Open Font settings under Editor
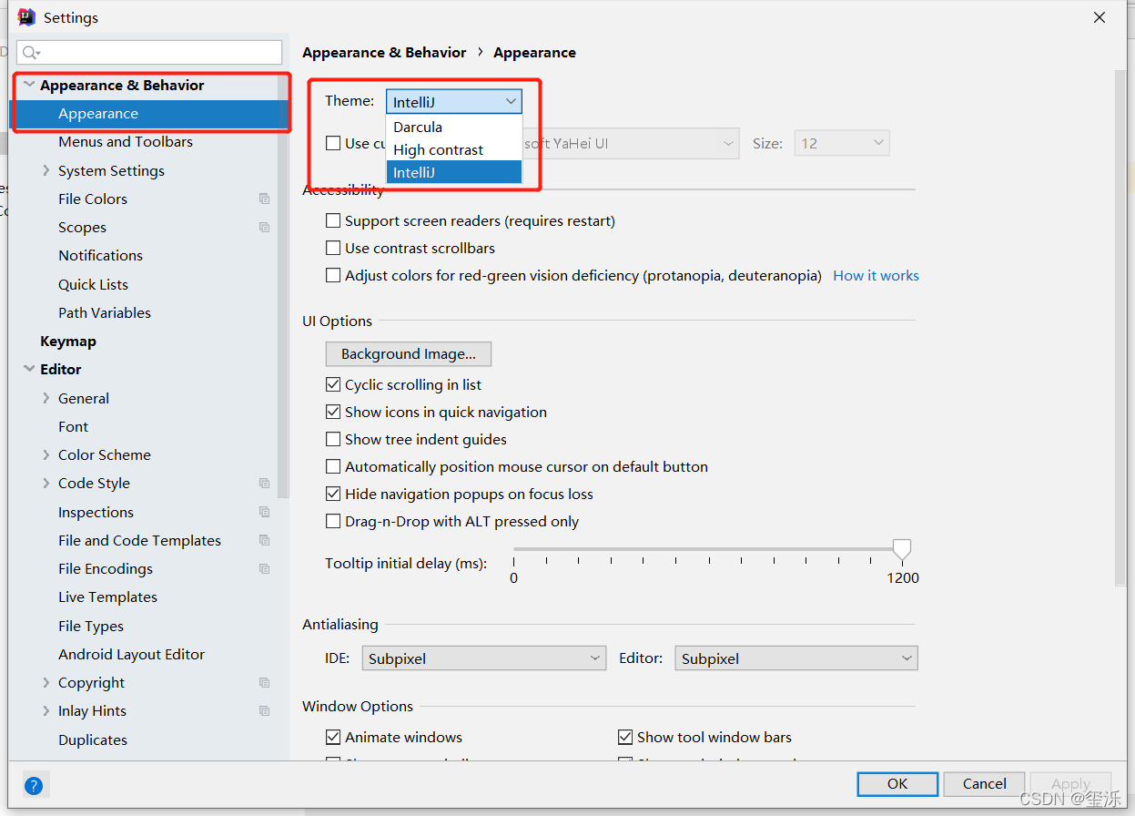Image resolution: width=1135 pixels, height=816 pixels. [x=74, y=426]
